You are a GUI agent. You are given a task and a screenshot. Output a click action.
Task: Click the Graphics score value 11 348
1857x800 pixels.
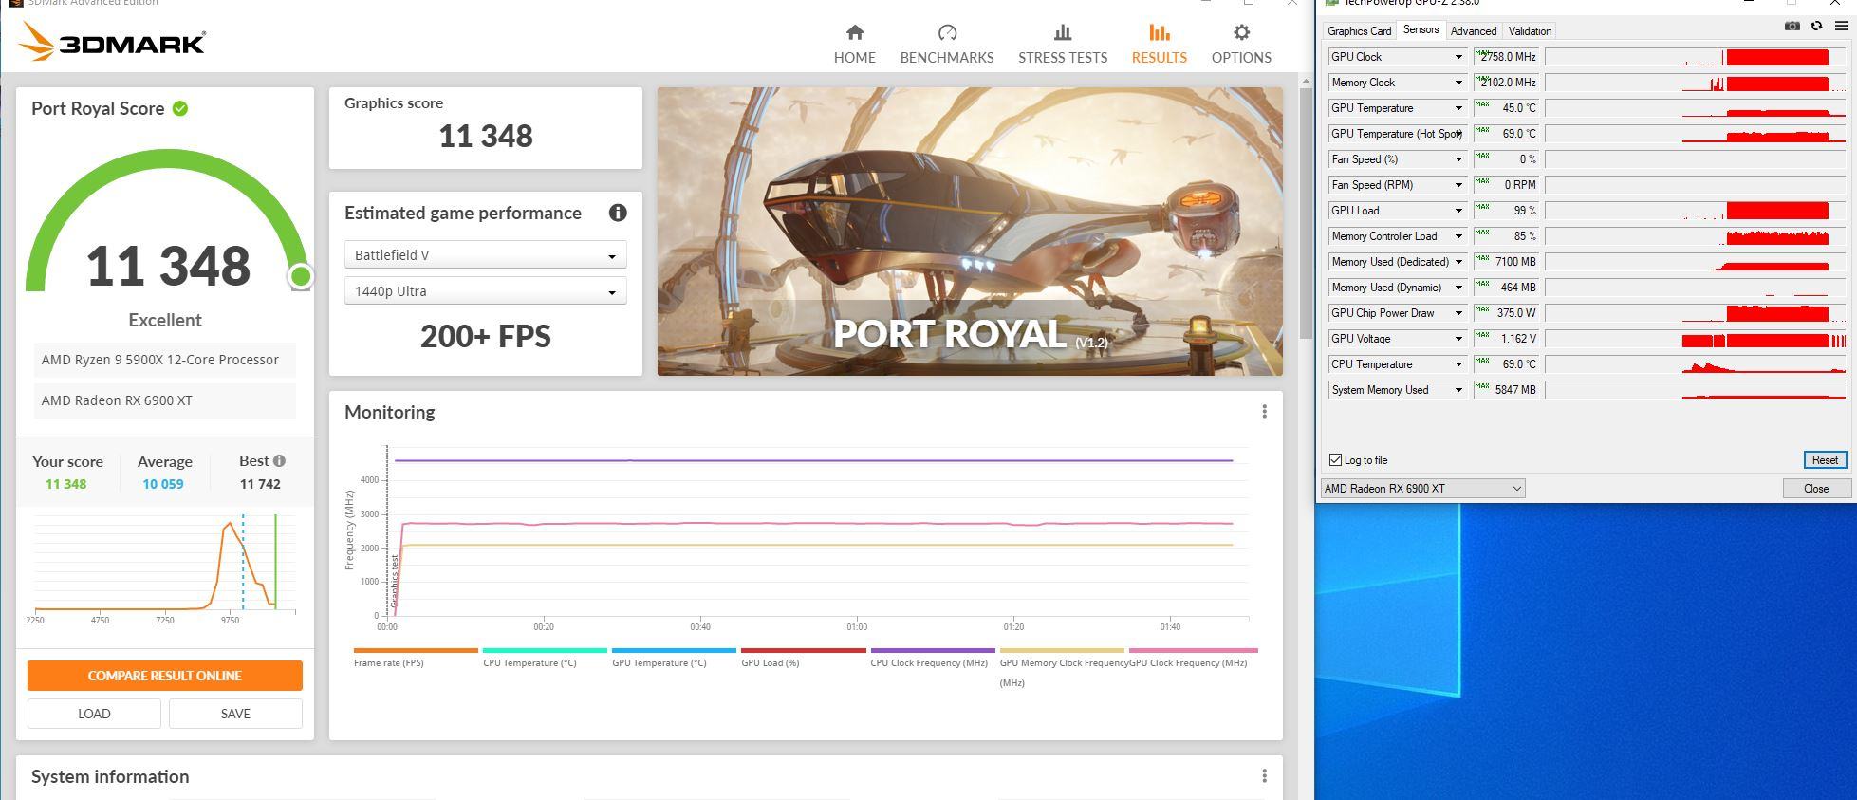(486, 136)
